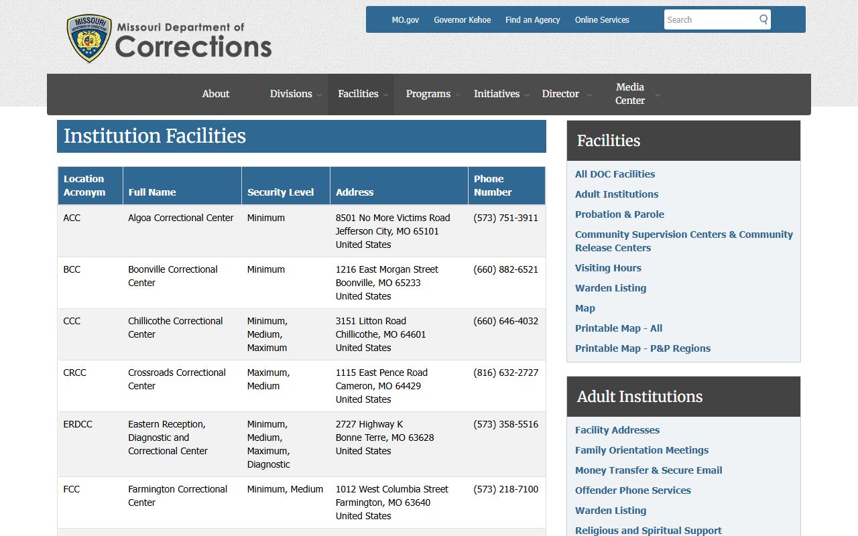Expand the Media Center dropdown chevron
Viewport: 858px width, 536px height.
(658, 95)
